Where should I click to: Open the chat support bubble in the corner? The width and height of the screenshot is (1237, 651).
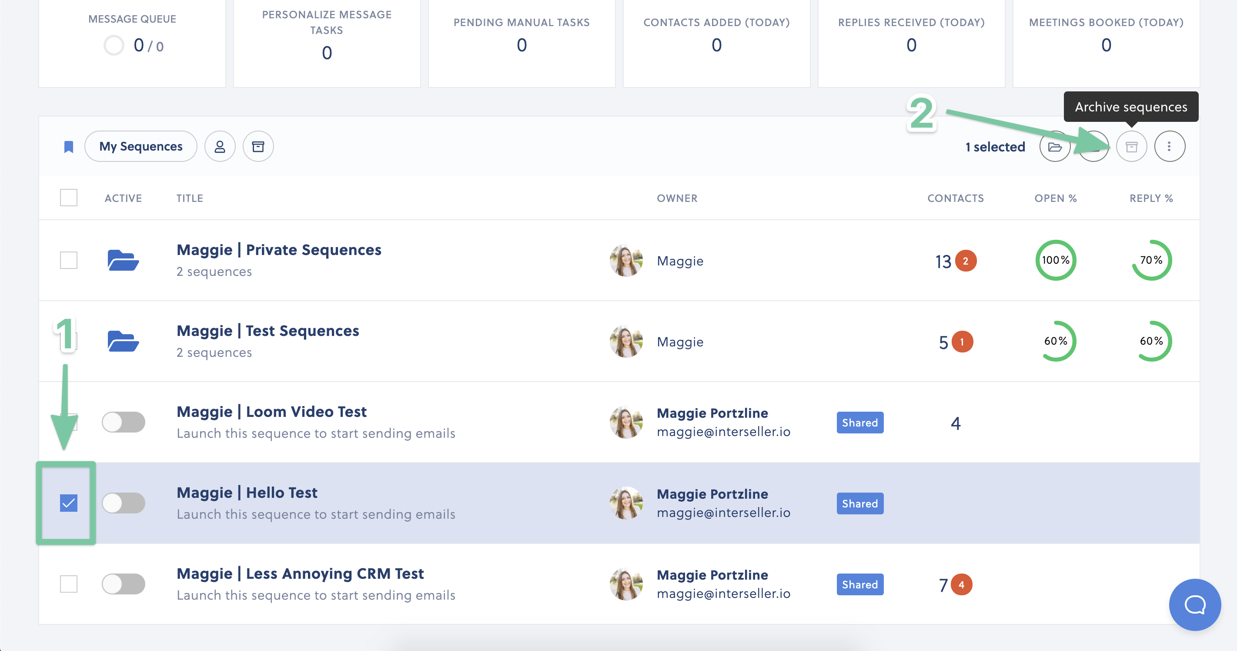click(1195, 605)
